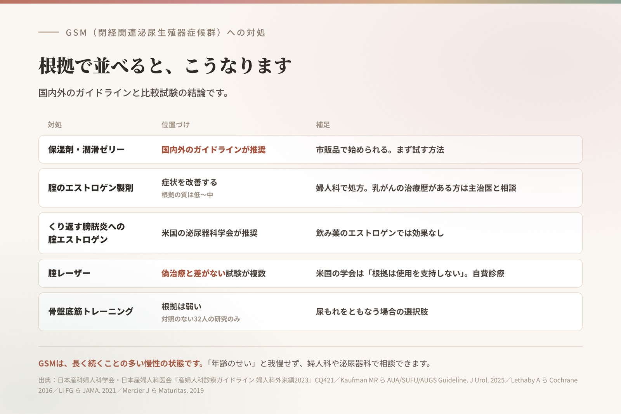This screenshot has width=621, height=414.
Task: Click the subtitle GSM（閉経関連泌尿生殖器症候群）への対処
Action: (165, 33)
